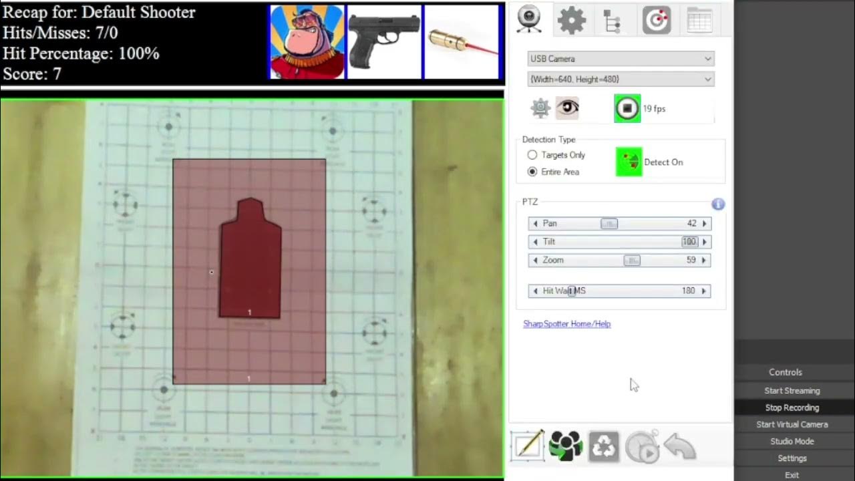Click the Tilt slider left arrow
Screen dimensions: 855x481
click(535, 242)
